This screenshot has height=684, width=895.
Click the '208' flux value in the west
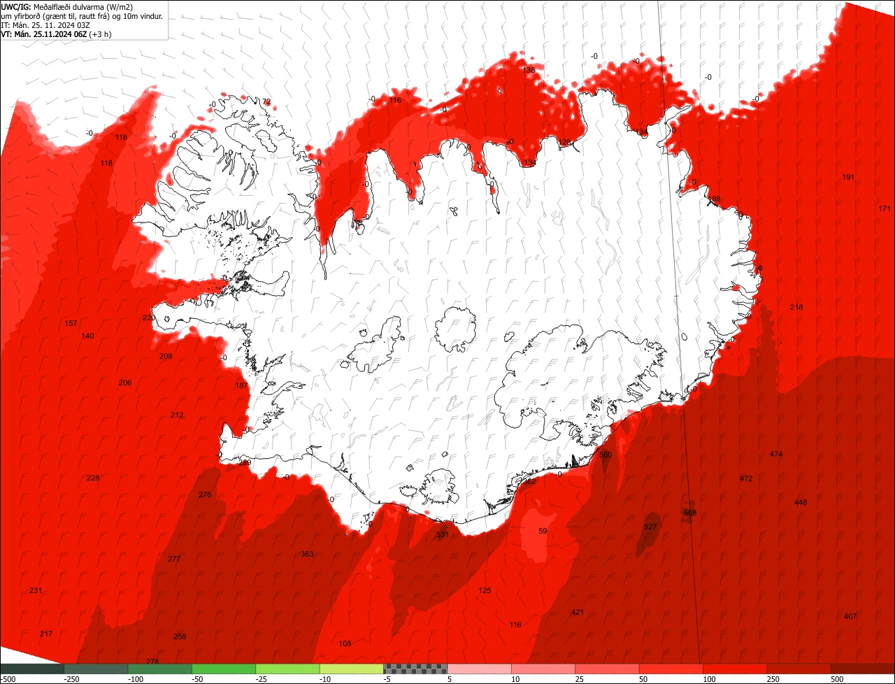pyautogui.click(x=166, y=356)
